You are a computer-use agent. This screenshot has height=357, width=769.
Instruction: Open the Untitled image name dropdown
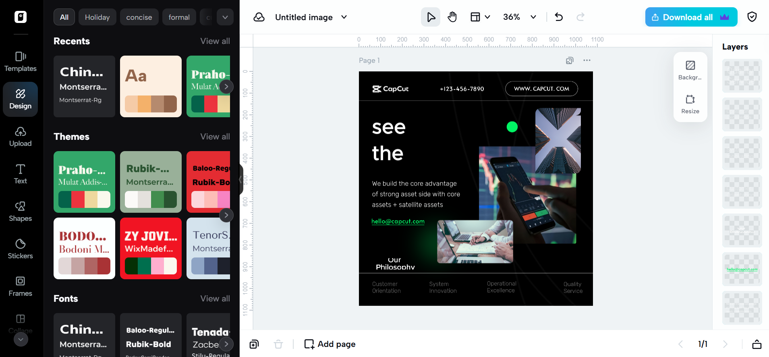[344, 17]
